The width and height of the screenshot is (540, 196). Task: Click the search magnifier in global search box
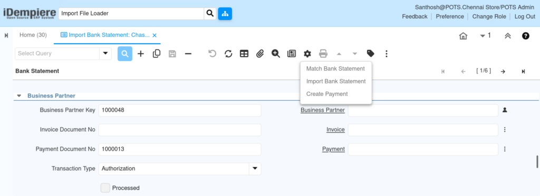click(x=210, y=13)
